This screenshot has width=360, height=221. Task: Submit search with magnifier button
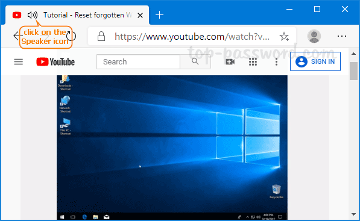[x=195, y=61]
